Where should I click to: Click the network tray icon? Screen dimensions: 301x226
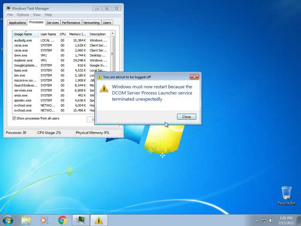264,220
